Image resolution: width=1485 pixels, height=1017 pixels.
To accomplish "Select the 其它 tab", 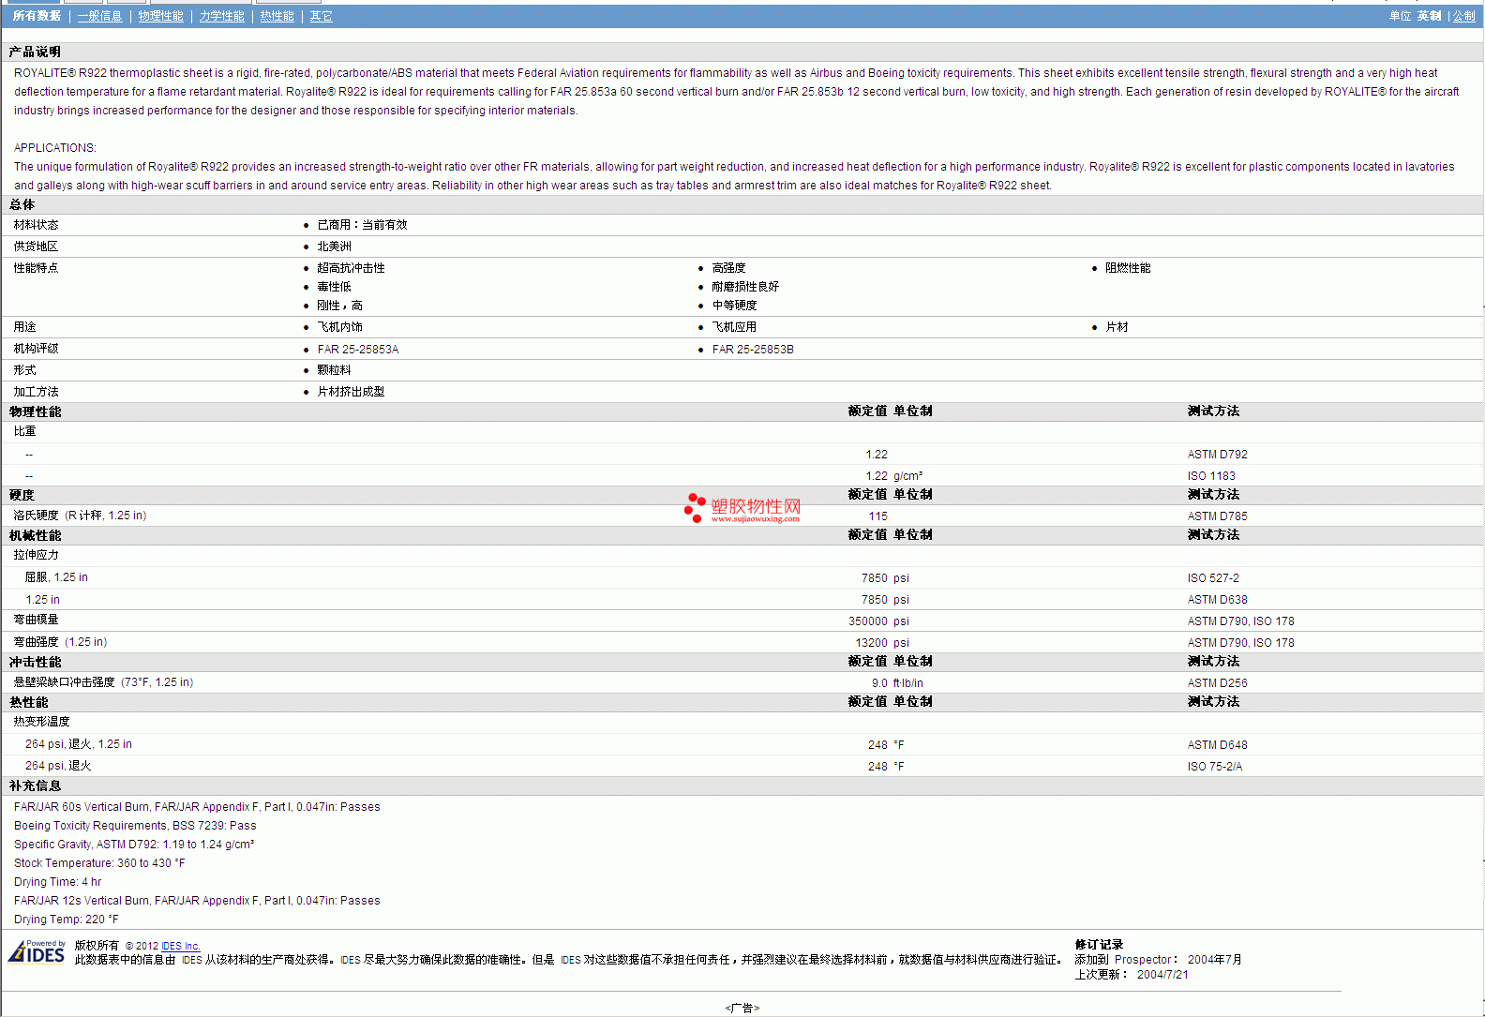I will tap(321, 16).
